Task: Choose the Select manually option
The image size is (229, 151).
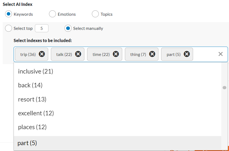Action: [x=68, y=28]
